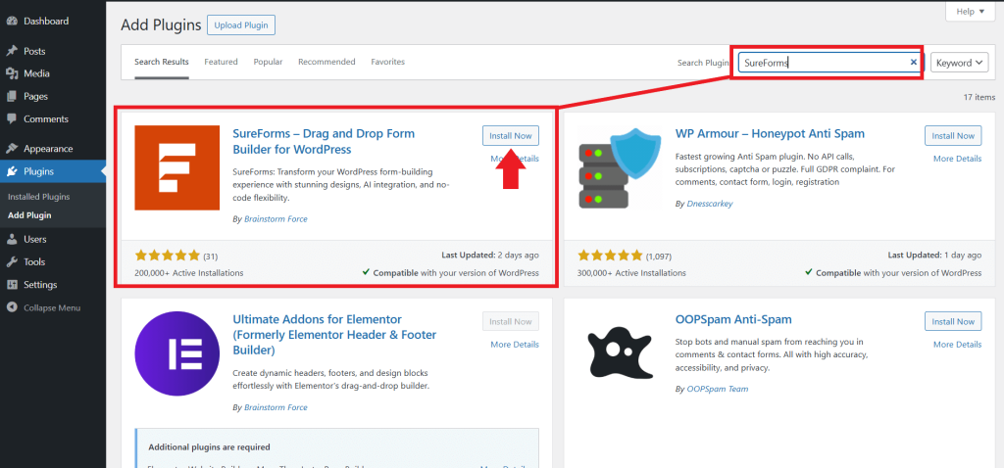View More Details for WP Armour
Screen dimensions: 1004x468
tap(957, 159)
